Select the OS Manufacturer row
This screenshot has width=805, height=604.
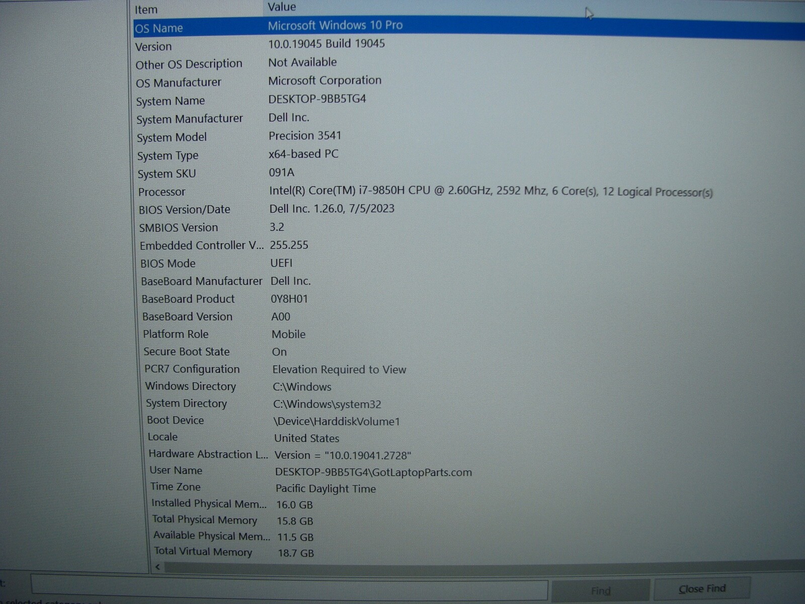(469, 82)
